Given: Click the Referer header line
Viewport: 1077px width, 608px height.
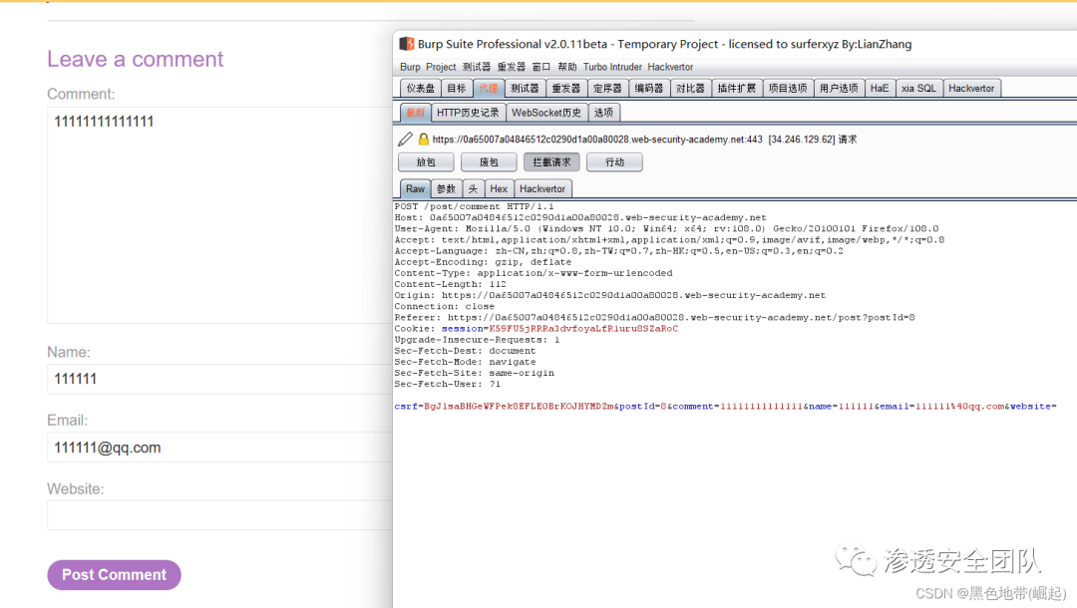Looking at the screenshot, I should (x=654, y=318).
